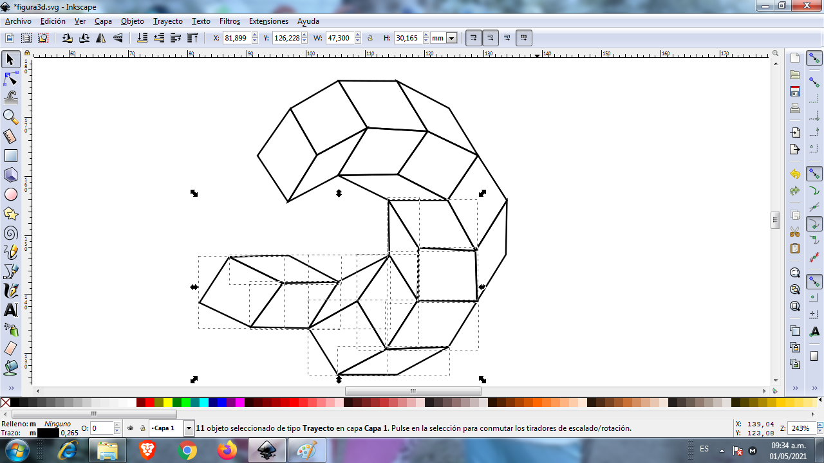Image resolution: width=824 pixels, height=463 pixels.
Task: Toggle Capa 1 layer visibility eye
Action: pyautogui.click(x=130, y=428)
